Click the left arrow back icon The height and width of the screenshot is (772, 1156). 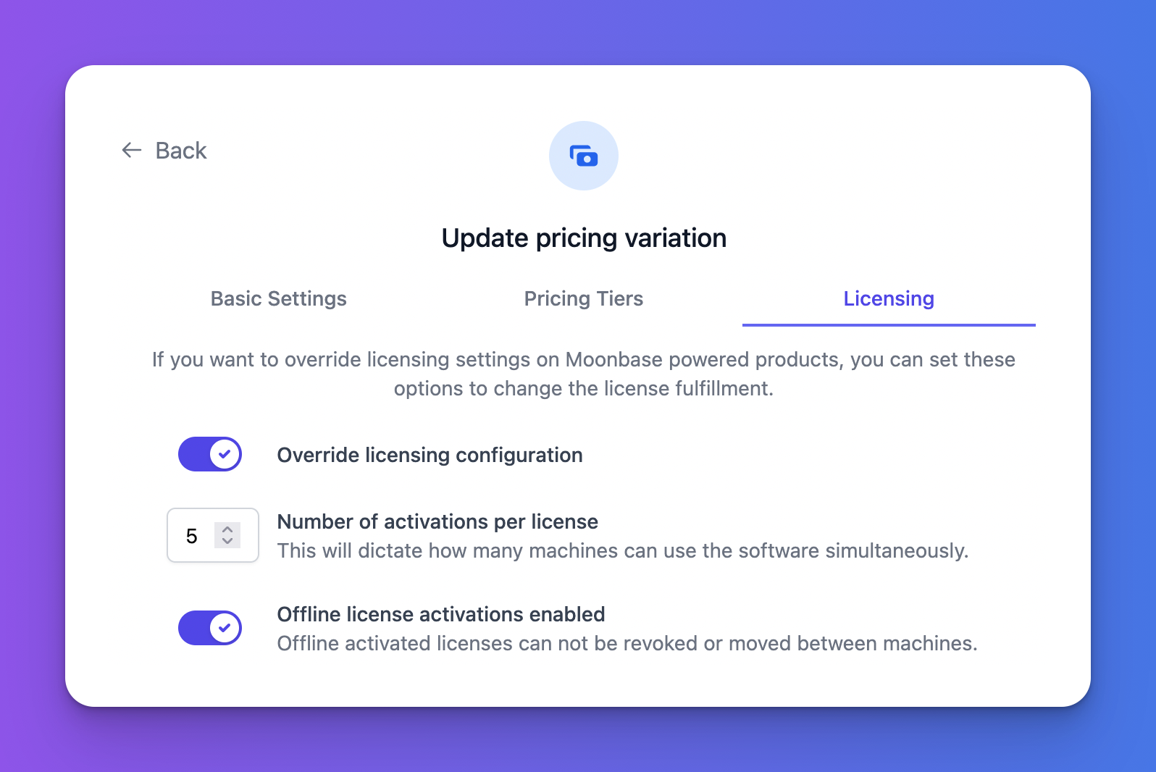[131, 150]
